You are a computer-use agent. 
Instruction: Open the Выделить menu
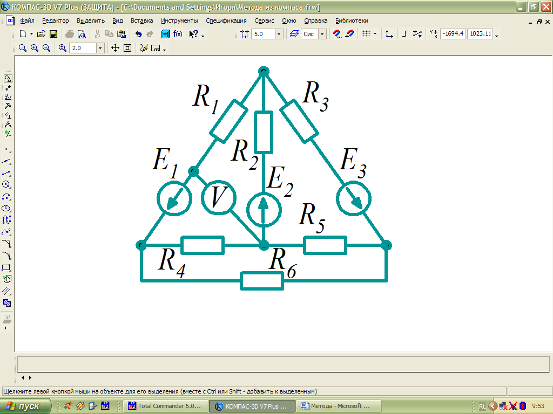click(x=91, y=21)
